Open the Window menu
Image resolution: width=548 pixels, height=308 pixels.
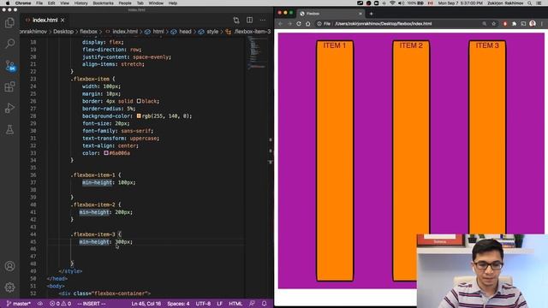click(156, 3)
